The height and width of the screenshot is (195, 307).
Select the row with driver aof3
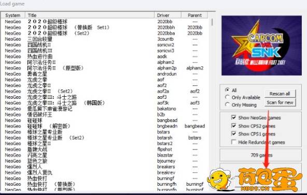point(105,97)
